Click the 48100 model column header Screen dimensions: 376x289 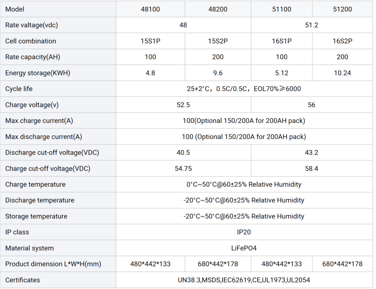(150, 9)
